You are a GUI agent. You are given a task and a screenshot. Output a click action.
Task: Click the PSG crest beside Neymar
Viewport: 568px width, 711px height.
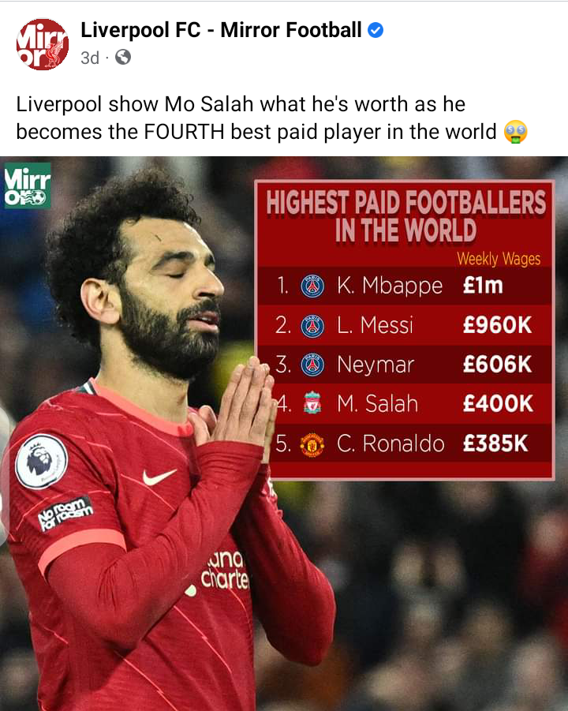coord(312,365)
